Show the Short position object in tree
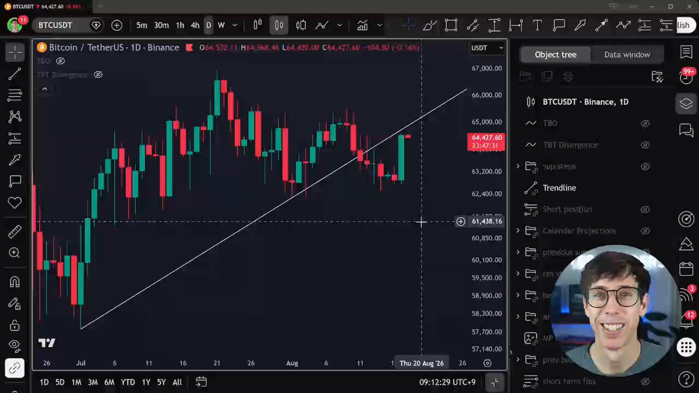Viewport: 699px width, 393px height. (645, 210)
